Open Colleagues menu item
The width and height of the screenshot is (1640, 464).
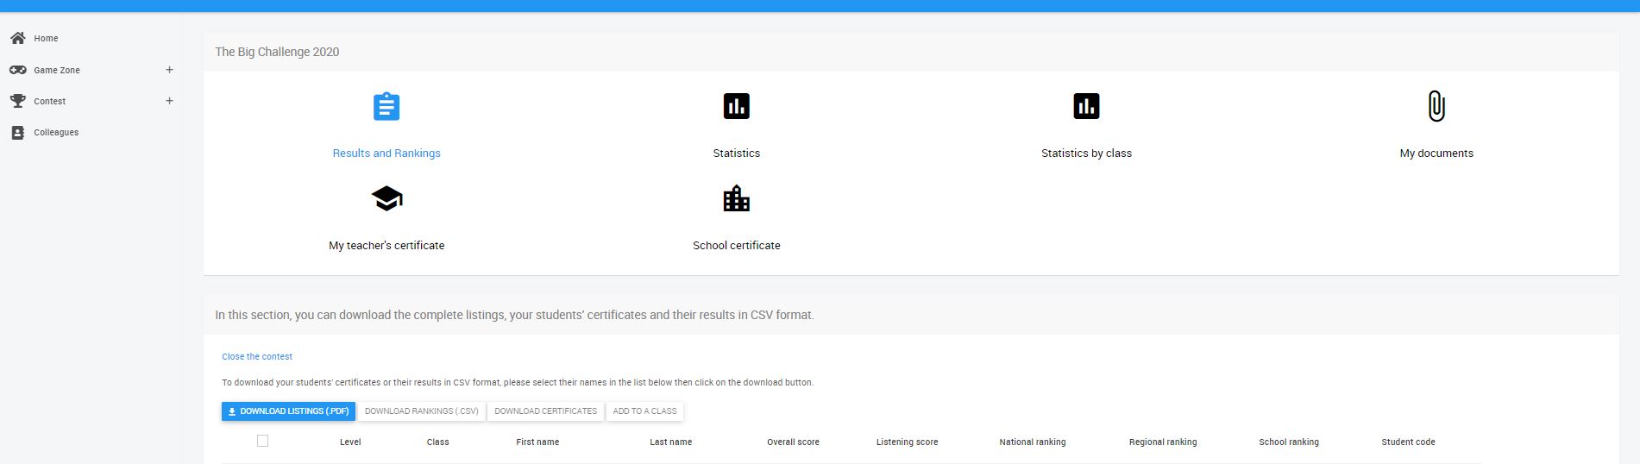pyautogui.click(x=56, y=132)
